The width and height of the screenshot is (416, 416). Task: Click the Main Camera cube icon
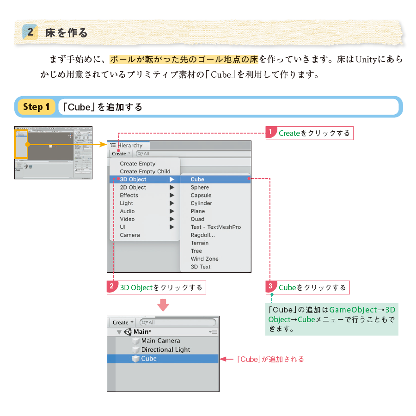tap(136, 341)
